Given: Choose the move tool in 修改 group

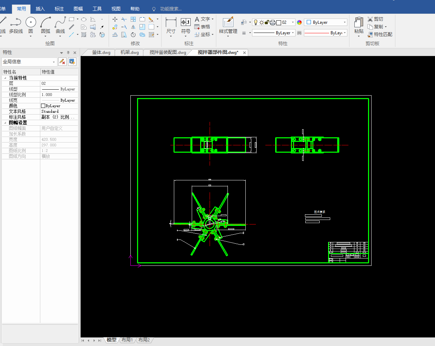Looking at the screenshot, I should point(115,19).
